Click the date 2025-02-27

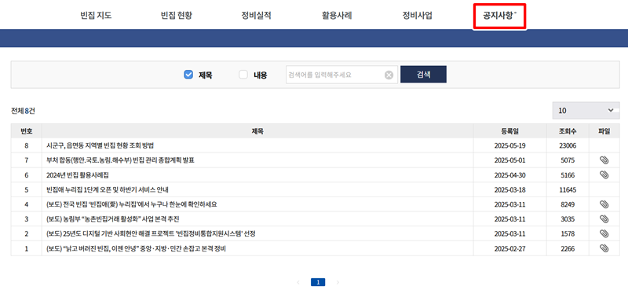pos(509,248)
